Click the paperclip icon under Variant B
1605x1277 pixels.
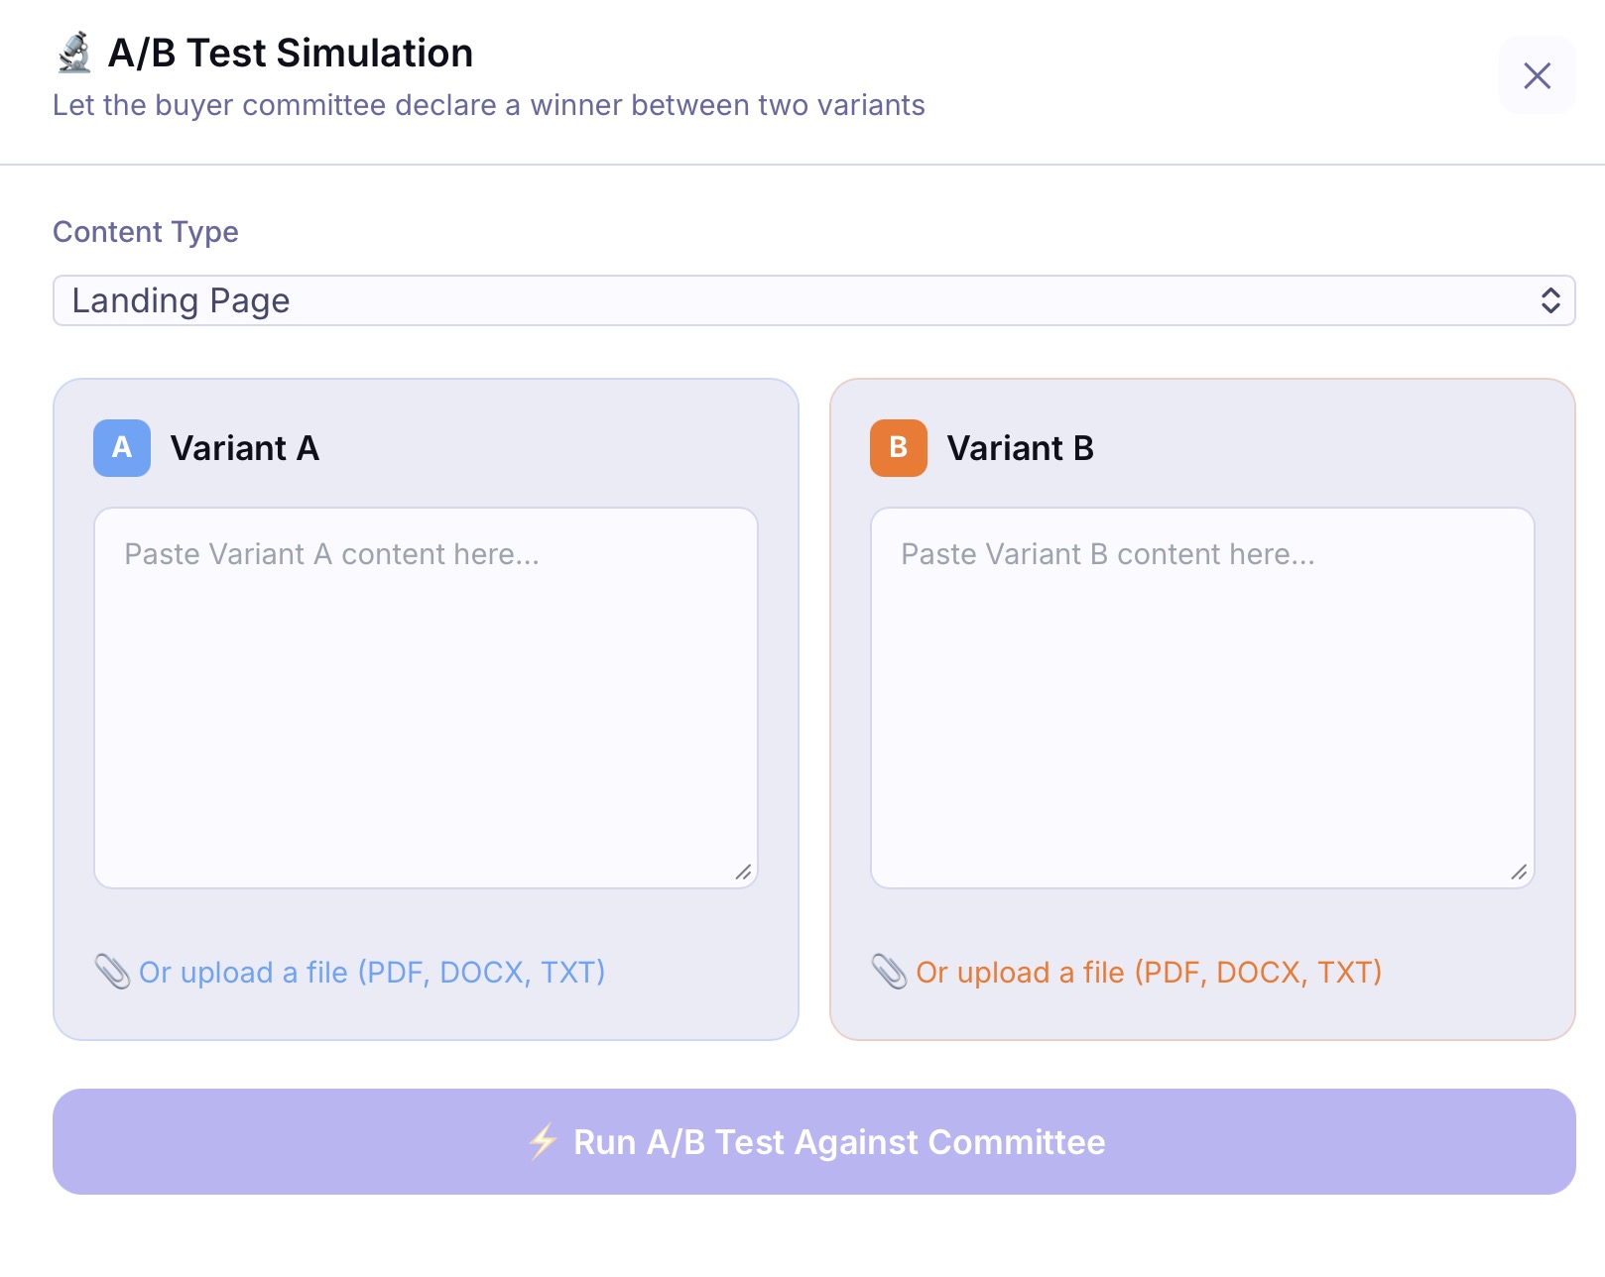[x=889, y=972]
